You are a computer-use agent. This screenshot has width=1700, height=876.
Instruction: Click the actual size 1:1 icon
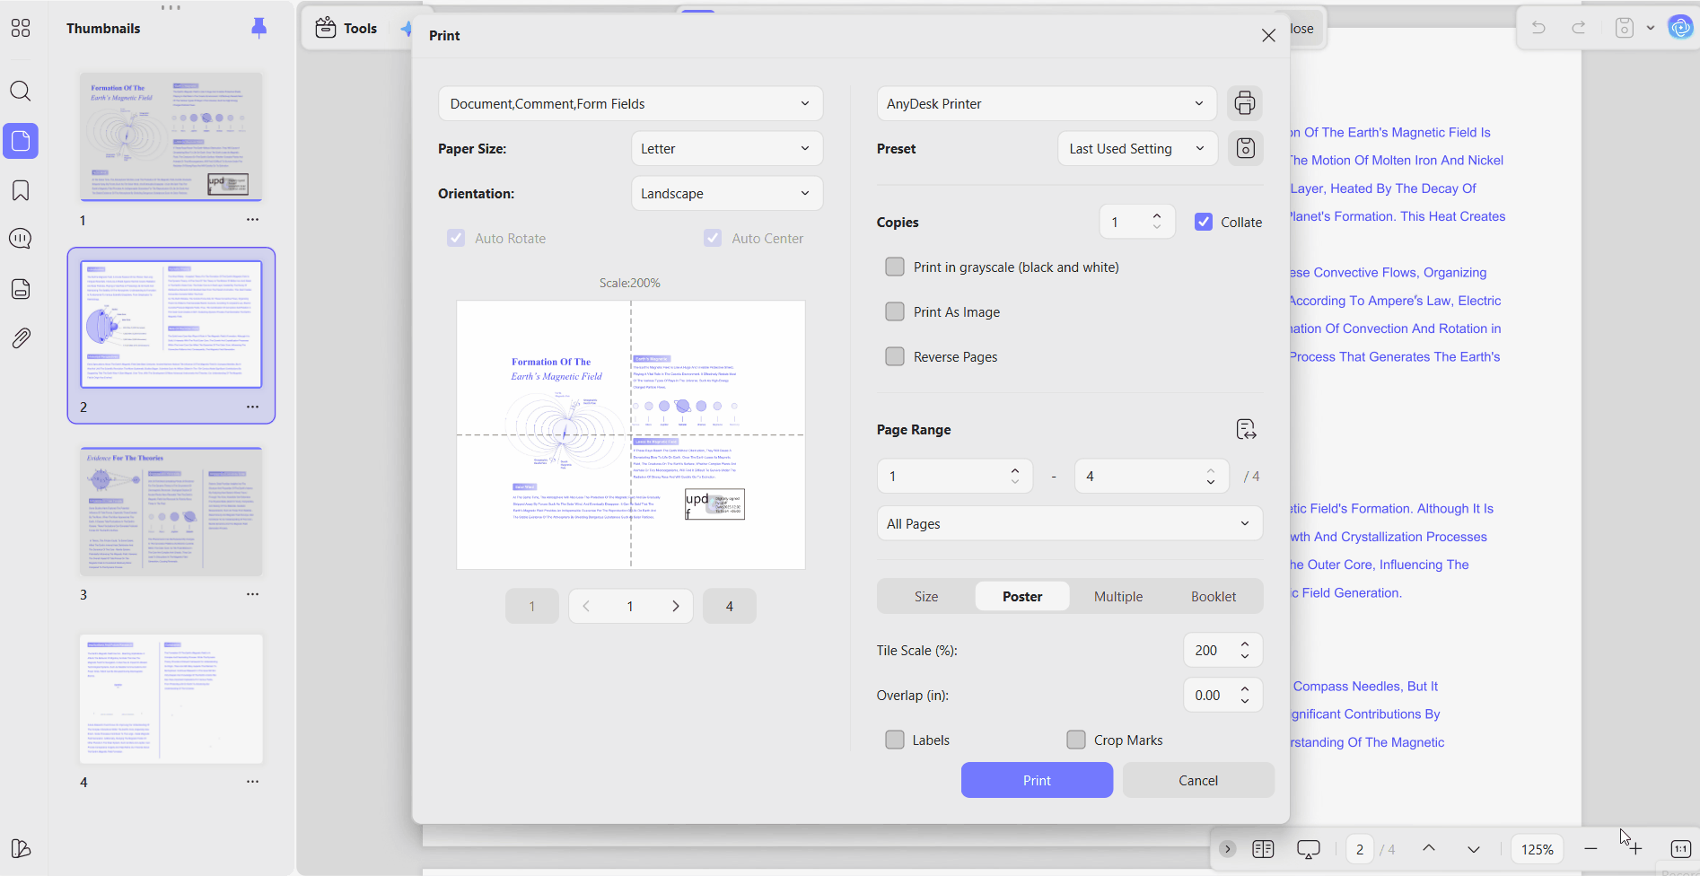click(x=1680, y=849)
